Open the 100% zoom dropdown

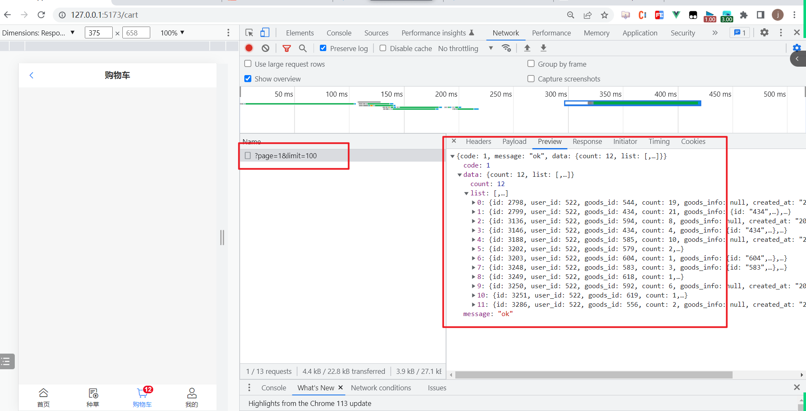(172, 32)
